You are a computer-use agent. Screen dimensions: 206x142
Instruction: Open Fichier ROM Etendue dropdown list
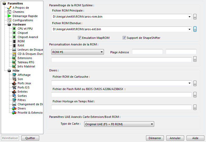189,29
